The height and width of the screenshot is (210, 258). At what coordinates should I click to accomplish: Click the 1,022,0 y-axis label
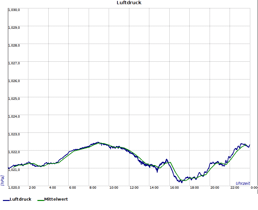(14, 152)
